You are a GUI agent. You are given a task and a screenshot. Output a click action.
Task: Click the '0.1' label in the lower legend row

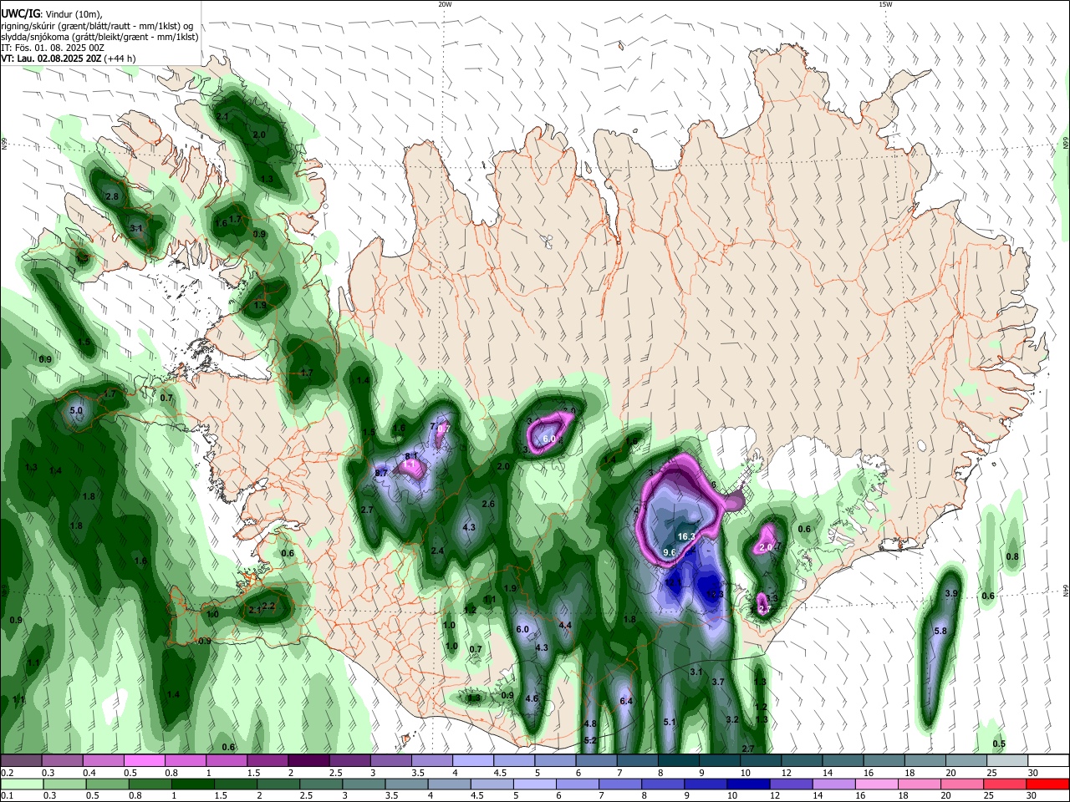point(7,795)
